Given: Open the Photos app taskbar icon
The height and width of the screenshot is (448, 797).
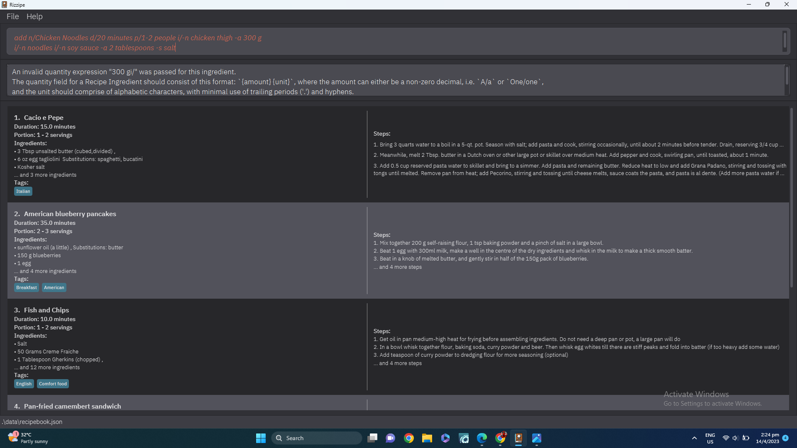Looking at the screenshot, I should (537, 438).
